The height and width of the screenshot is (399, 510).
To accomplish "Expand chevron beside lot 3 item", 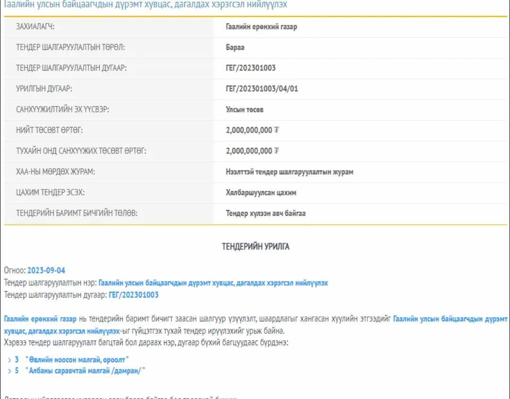I will click(x=9, y=360).
